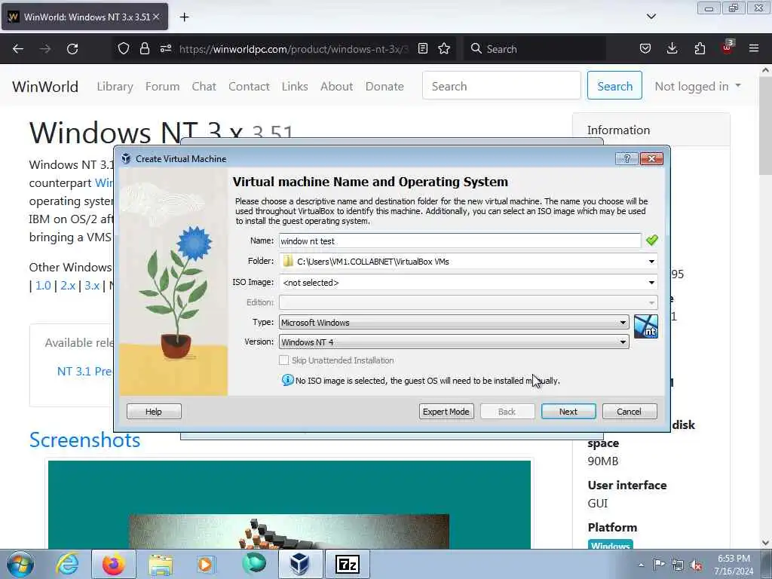Screen dimensions: 772x579
Task: Open Firefox hamburger menu
Action: [754, 49]
